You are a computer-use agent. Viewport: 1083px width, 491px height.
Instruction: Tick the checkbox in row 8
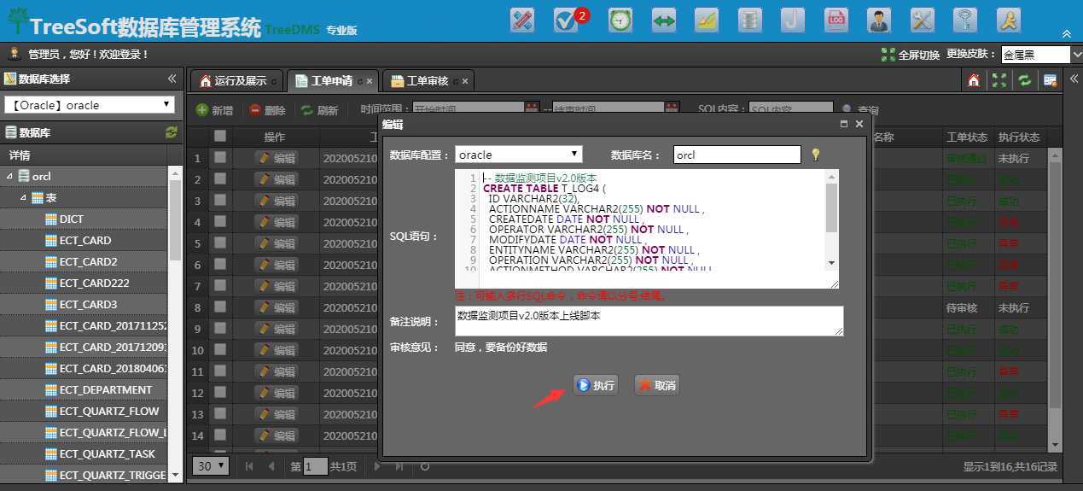pos(220,307)
